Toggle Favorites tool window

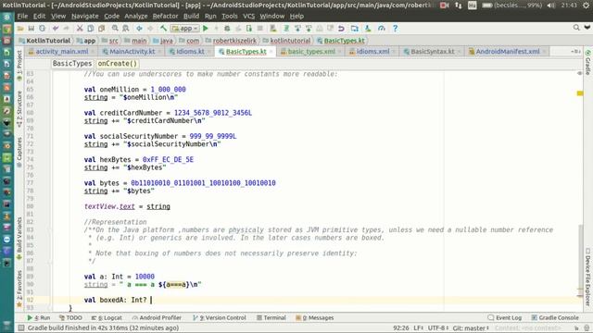[x=19, y=289]
